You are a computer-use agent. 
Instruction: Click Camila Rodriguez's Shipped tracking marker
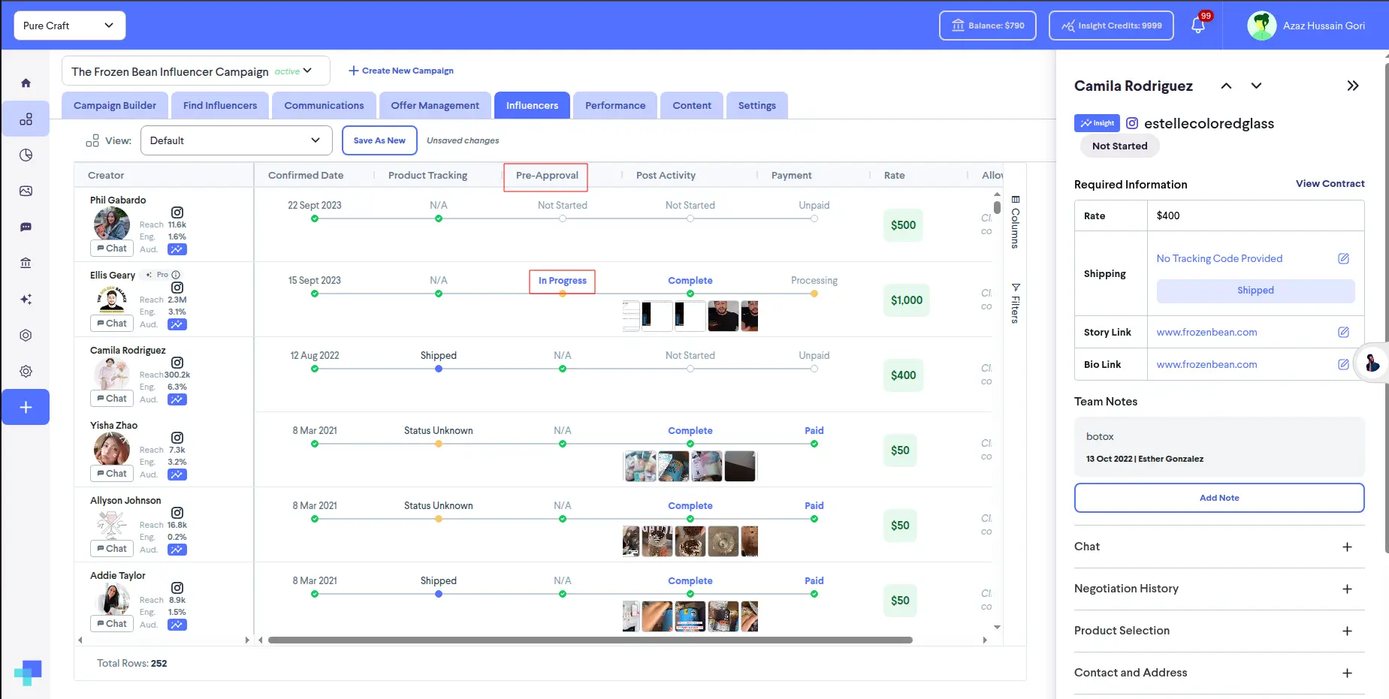pyautogui.click(x=439, y=369)
